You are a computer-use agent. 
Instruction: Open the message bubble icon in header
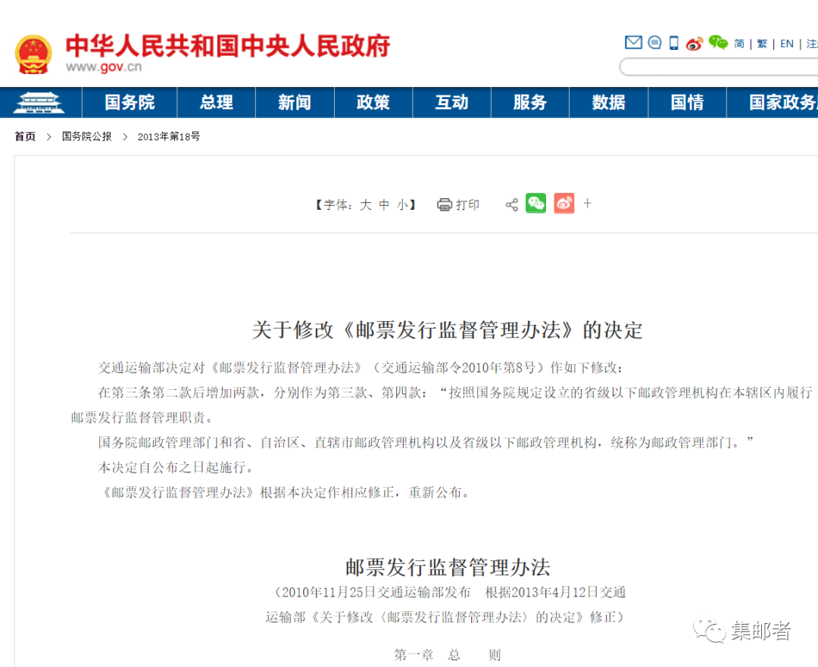coord(654,42)
